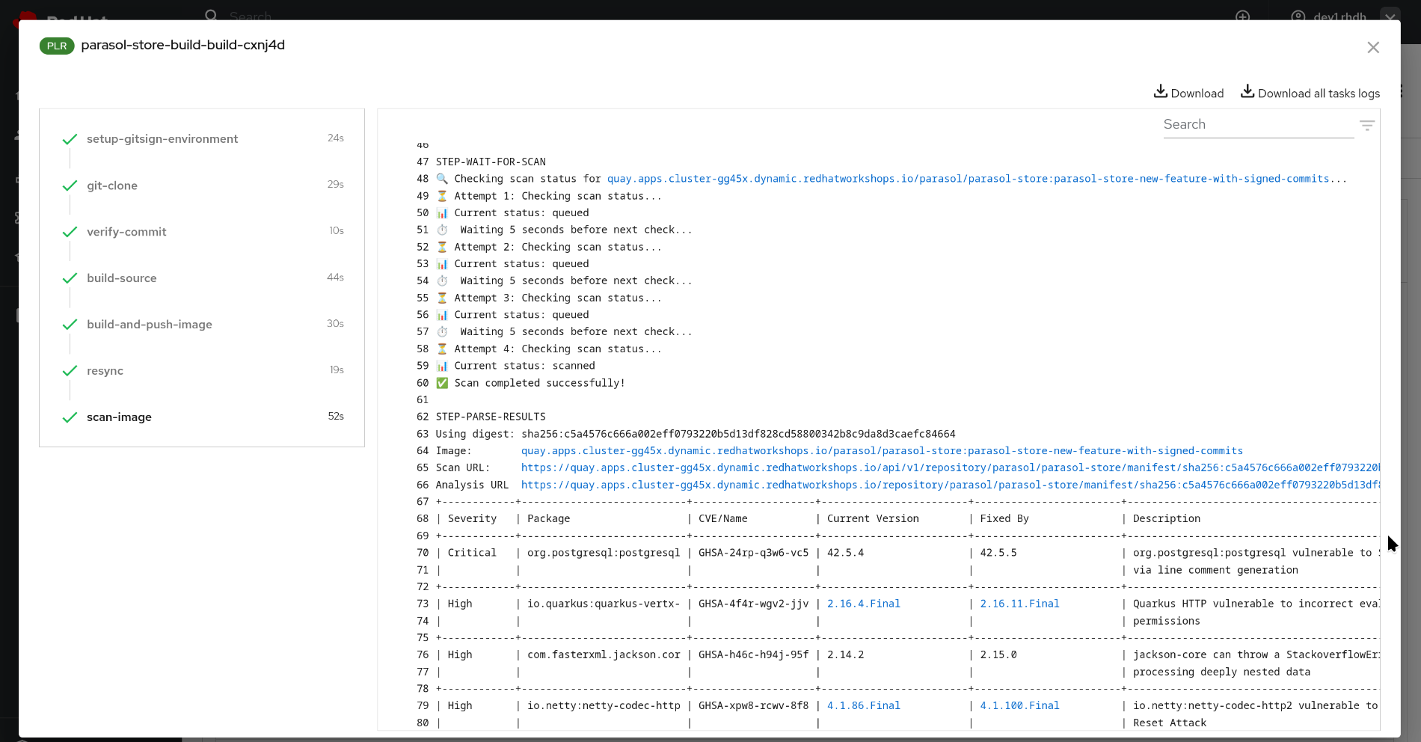
Task: Type in the log Search field
Action: [1257, 125]
